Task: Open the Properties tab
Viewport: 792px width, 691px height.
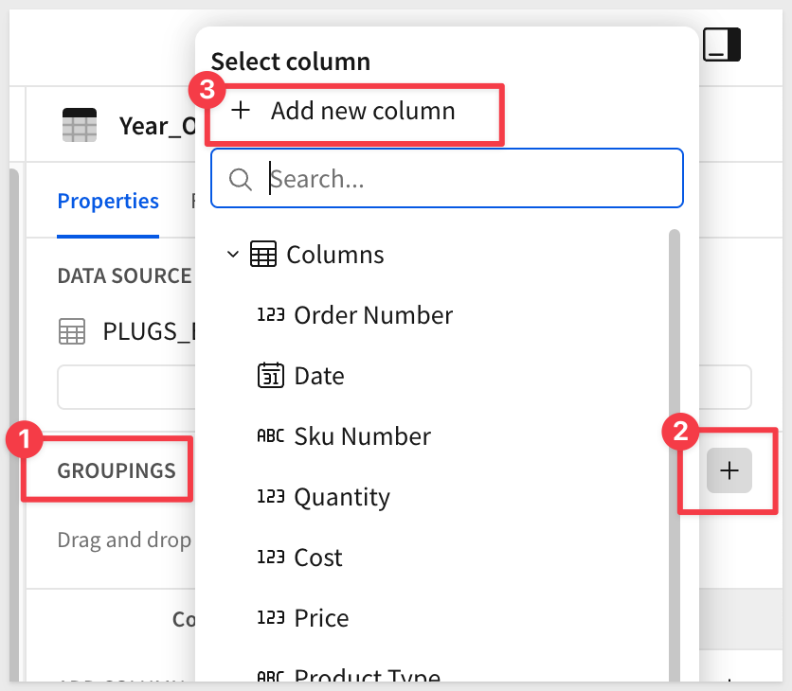Action: 108,201
